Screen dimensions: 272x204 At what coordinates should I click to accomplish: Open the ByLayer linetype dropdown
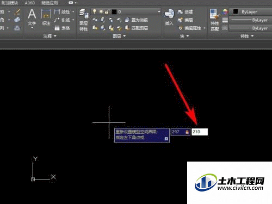tap(251, 28)
